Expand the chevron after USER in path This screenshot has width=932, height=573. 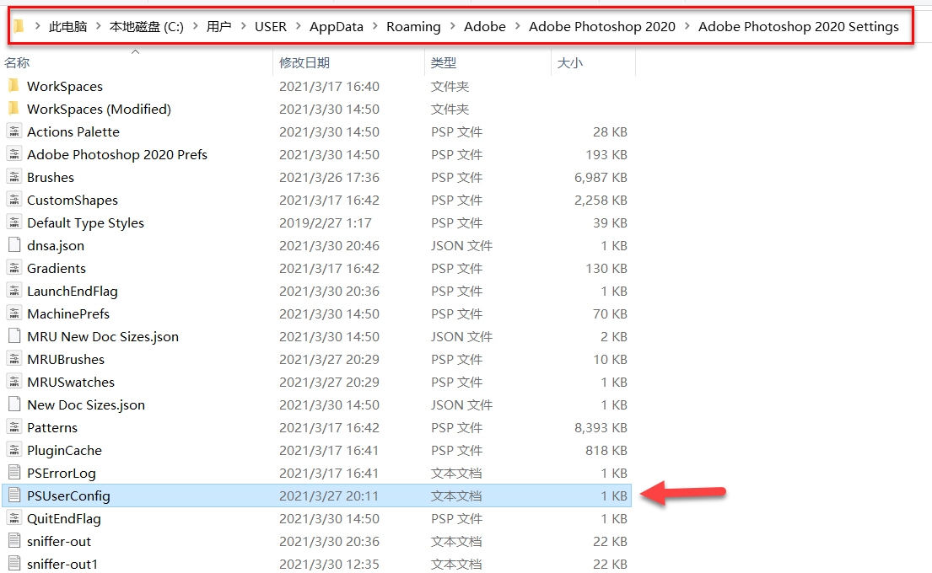[x=298, y=27]
